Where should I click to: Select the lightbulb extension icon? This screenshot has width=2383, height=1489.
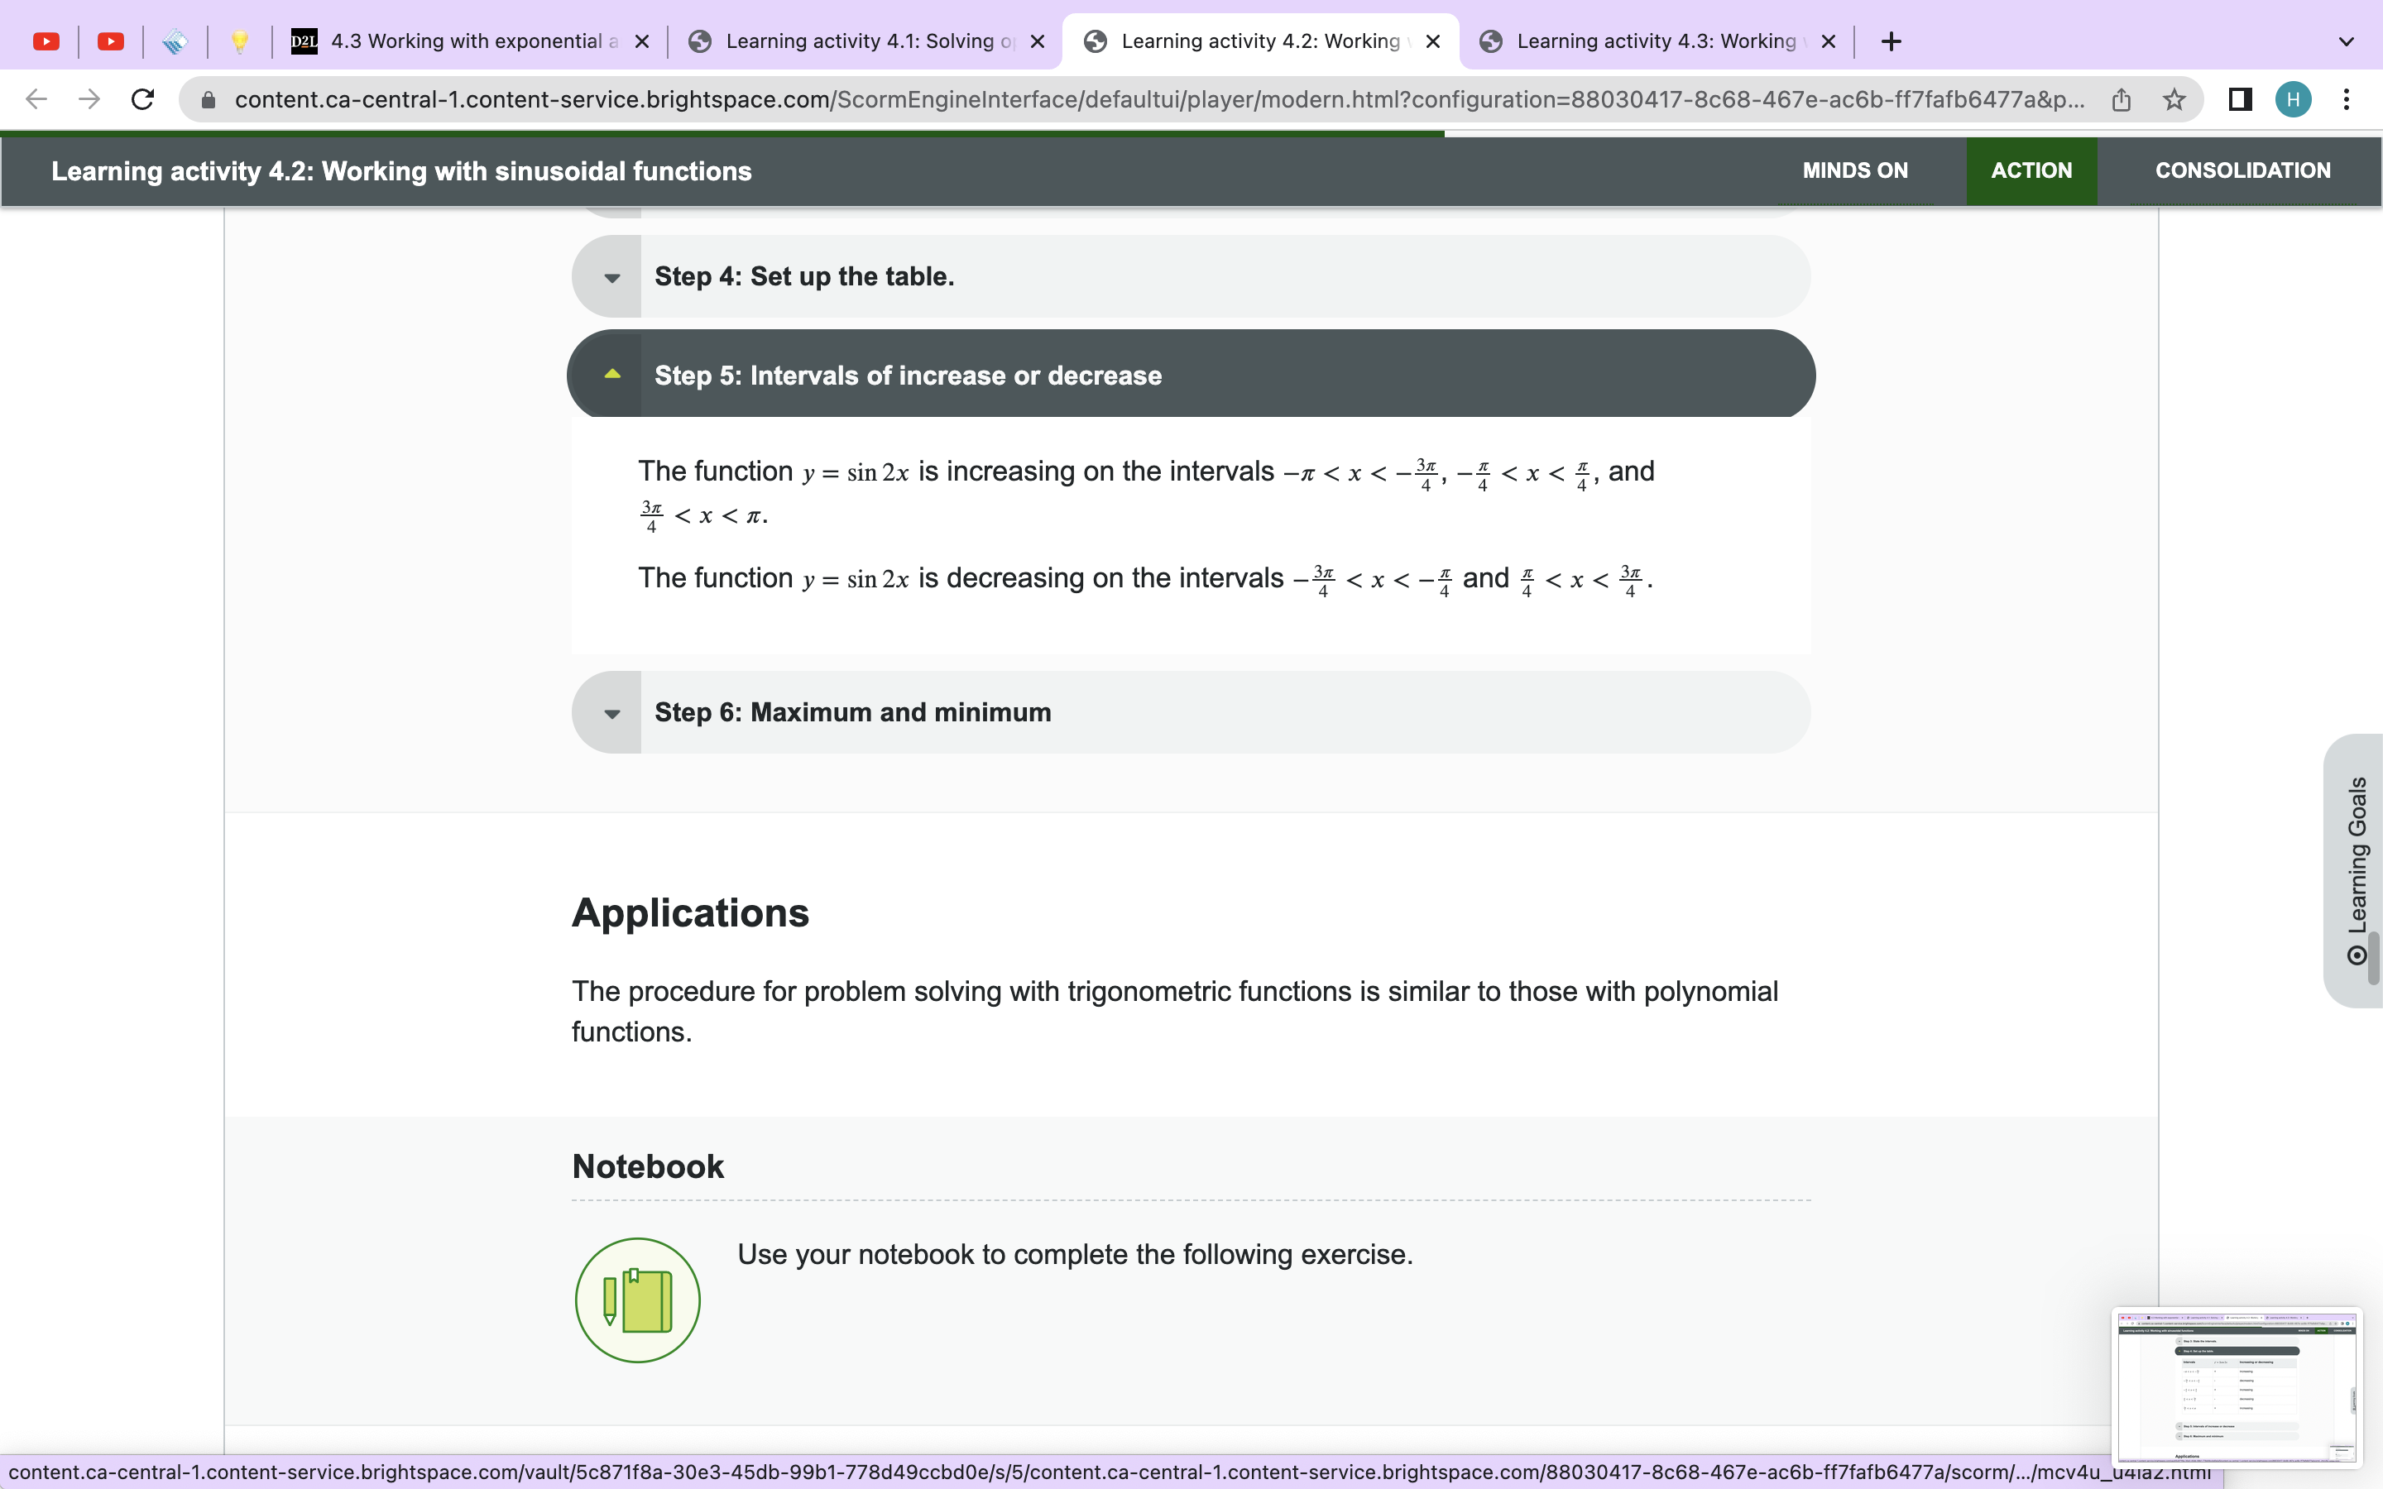240,41
